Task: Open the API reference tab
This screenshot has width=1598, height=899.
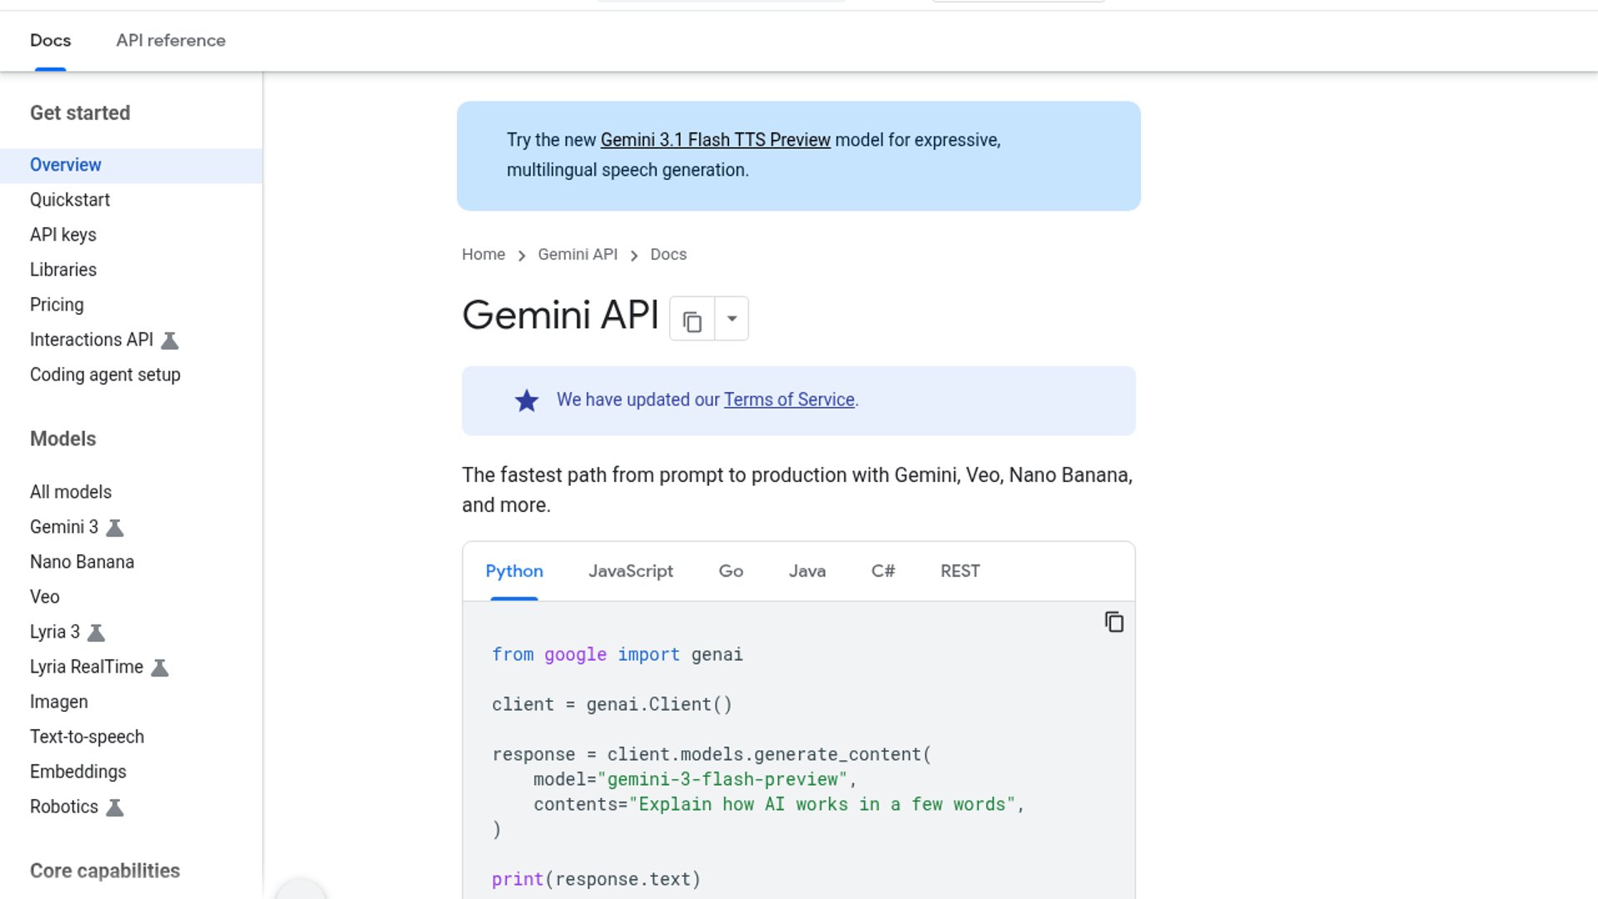Action: pos(171,41)
